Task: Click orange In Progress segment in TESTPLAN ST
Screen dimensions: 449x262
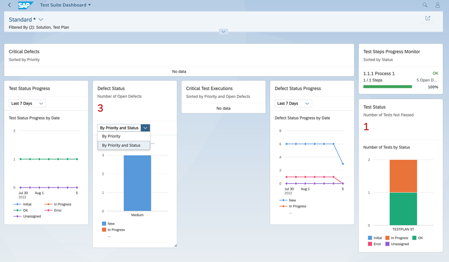Action: tap(403, 176)
